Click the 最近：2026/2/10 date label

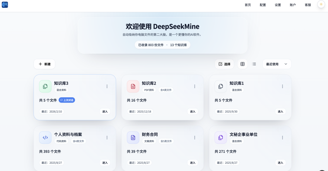52,112
